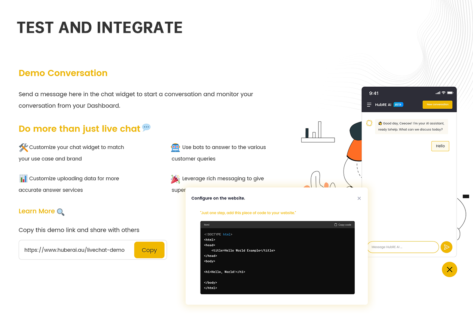Screen dimensions: 473x326
Task: Click the magnifying glass icon beside Learn More
Action: point(61,212)
